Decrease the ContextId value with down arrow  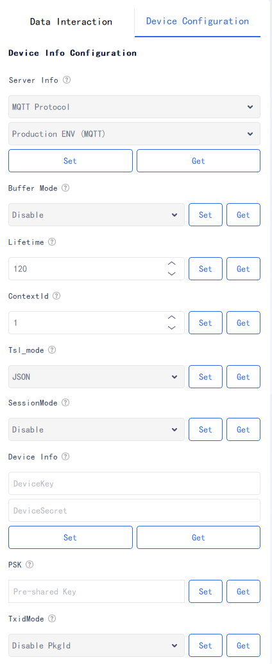pos(171,328)
